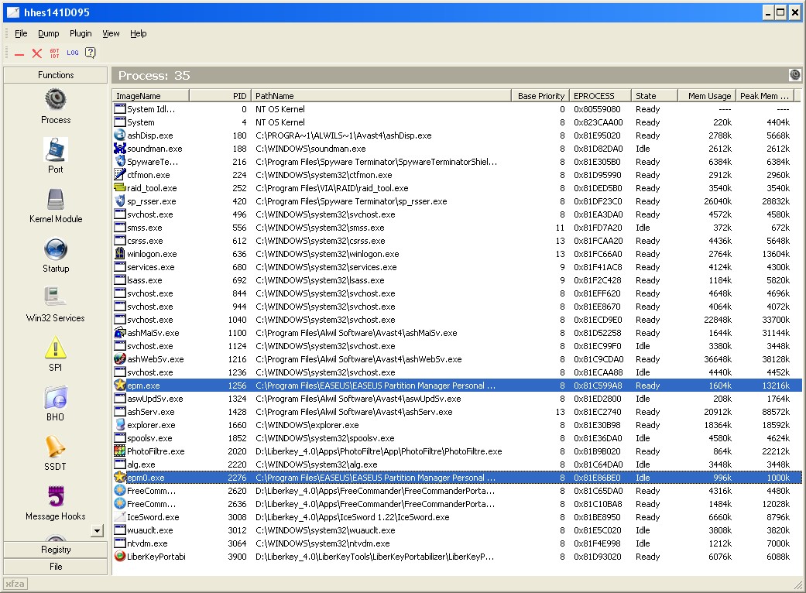The height and width of the screenshot is (593, 806).
Task: Select the ashMaiSv.exe row
Action: click(457, 332)
